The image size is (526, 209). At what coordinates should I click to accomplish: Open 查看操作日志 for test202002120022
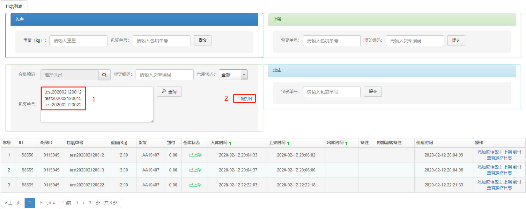tap(499, 188)
